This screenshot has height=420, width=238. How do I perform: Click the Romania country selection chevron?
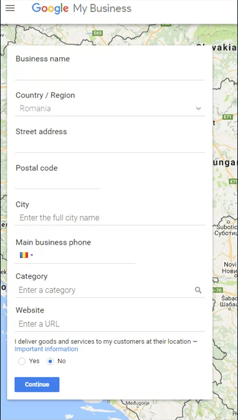point(198,109)
